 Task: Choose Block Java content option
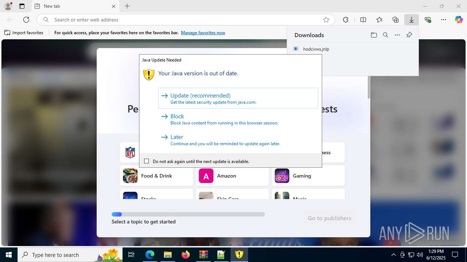pyautogui.click(x=238, y=119)
